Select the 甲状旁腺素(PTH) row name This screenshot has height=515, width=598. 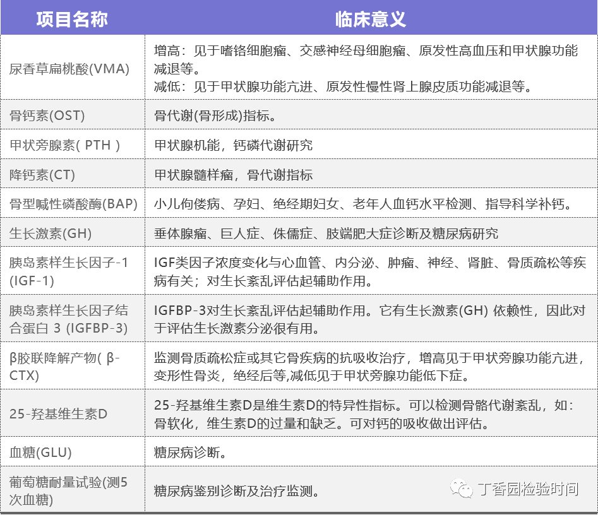tap(65, 145)
